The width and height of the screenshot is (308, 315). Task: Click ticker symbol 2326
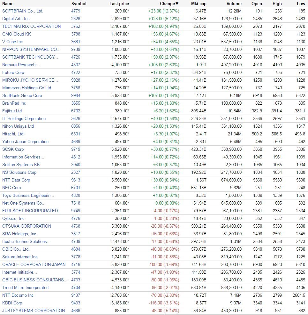point(76,19)
